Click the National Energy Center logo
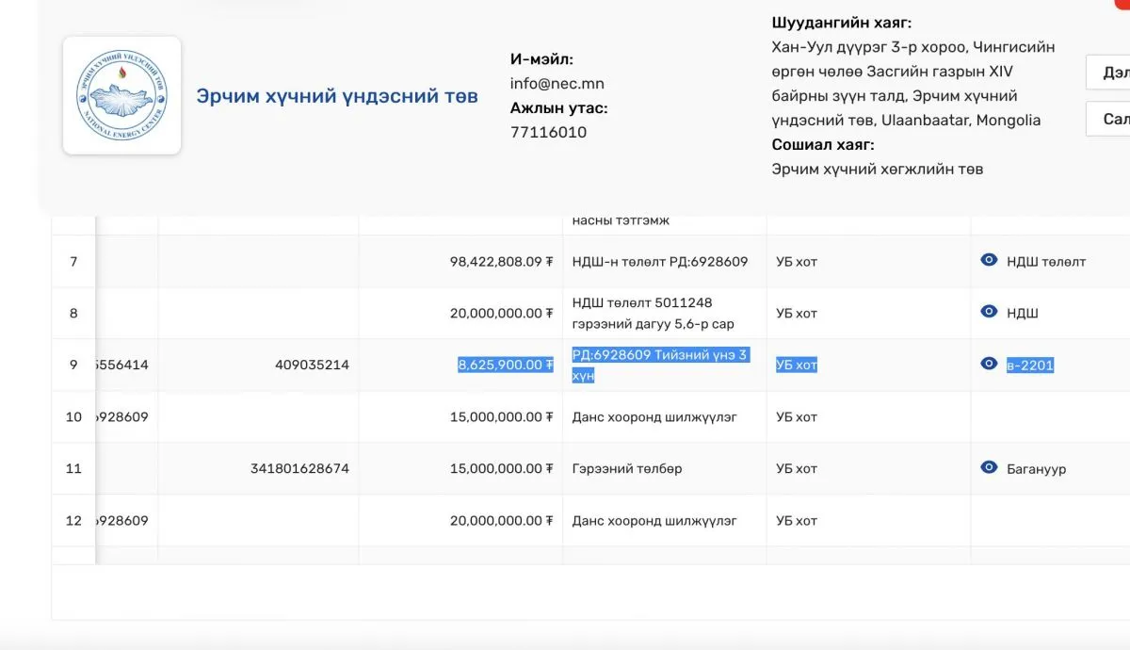This screenshot has height=650, width=1130. 121,96
